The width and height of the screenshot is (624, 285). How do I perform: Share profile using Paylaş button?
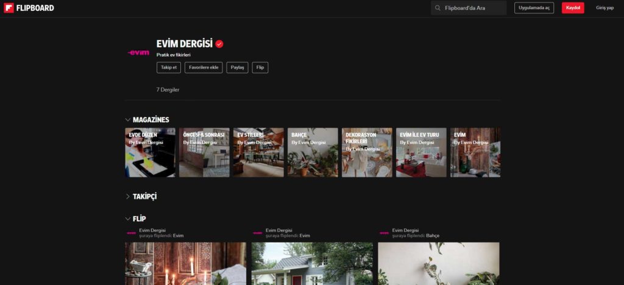pos(237,67)
